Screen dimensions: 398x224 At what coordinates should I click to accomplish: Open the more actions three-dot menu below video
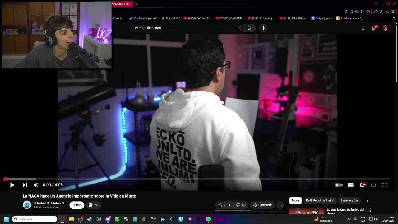tap(280, 205)
